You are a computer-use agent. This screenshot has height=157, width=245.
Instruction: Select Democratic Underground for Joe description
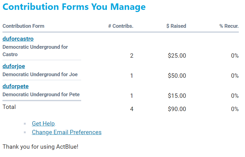coord(40,74)
